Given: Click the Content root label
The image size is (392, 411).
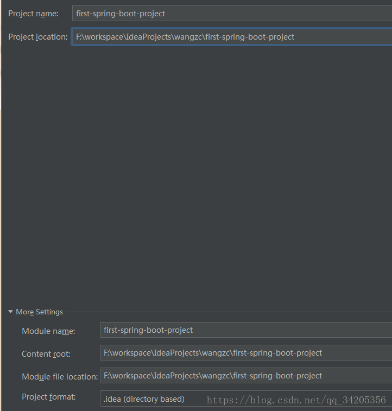Looking at the screenshot, I should click(x=46, y=354).
